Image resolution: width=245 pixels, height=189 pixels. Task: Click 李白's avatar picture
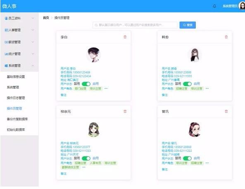[93, 55]
